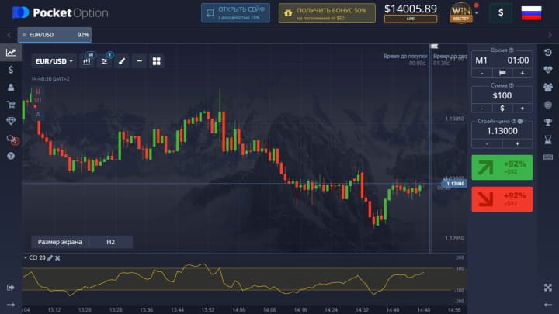Click the Pocket Option logo
The image size is (559, 314).
click(61, 13)
